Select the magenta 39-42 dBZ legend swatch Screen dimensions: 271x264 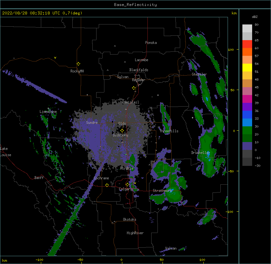coord(247,99)
